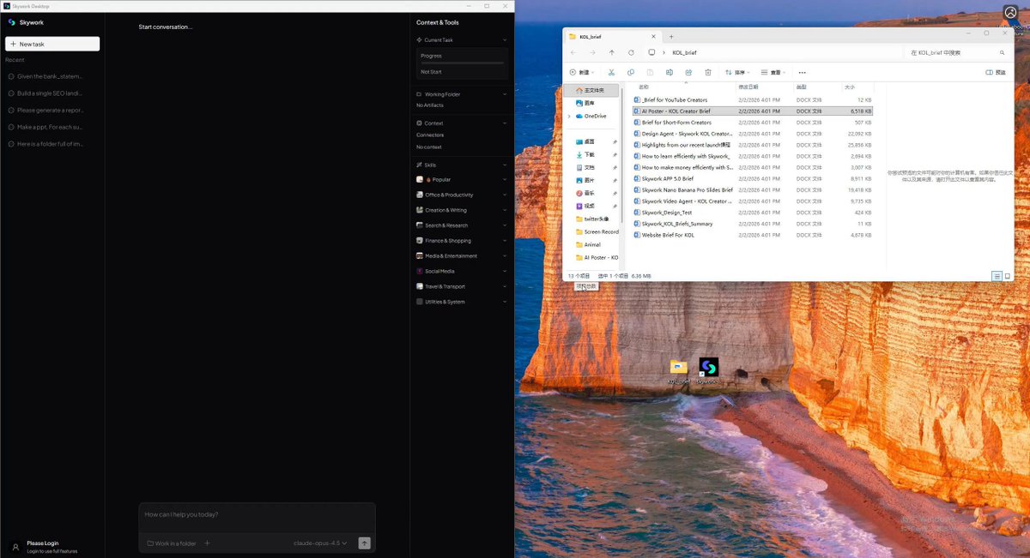Go back in File Explorer
The height and width of the screenshot is (558, 1030).
click(573, 53)
